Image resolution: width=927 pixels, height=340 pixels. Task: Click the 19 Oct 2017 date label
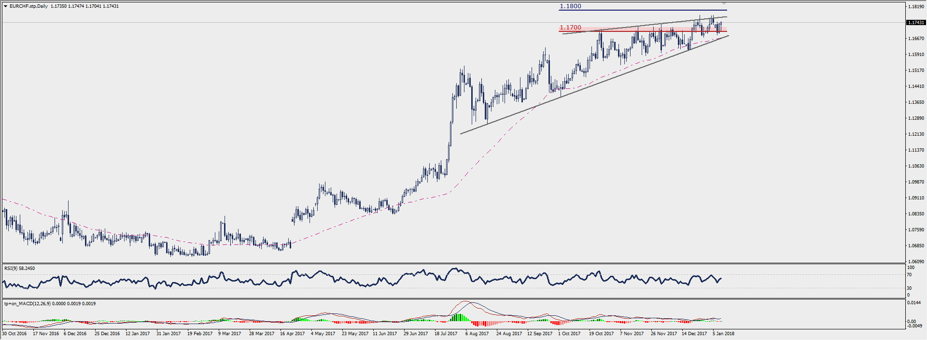pos(601,334)
